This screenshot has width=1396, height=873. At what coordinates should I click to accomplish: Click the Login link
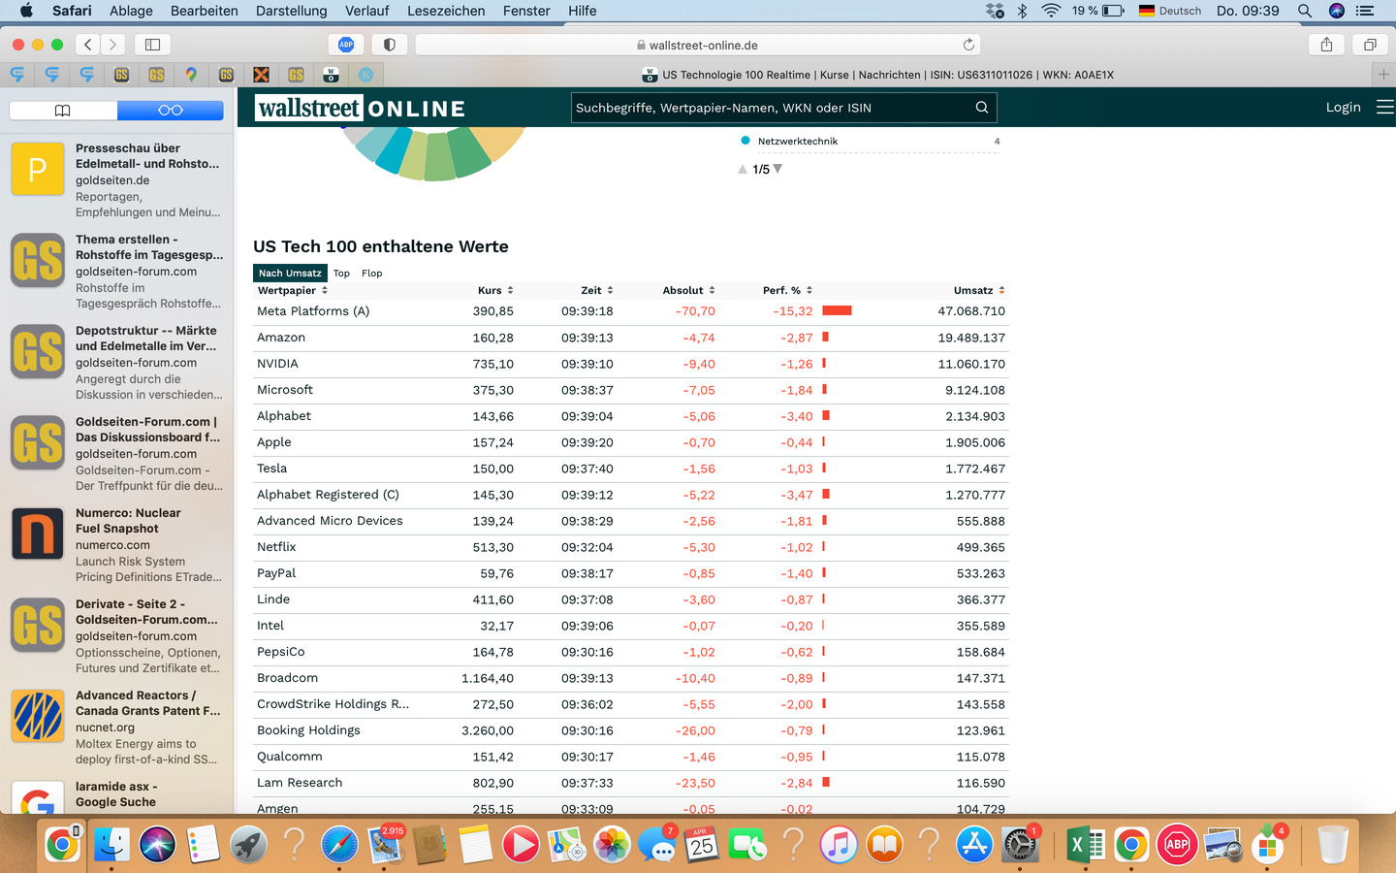[1343, 108]
